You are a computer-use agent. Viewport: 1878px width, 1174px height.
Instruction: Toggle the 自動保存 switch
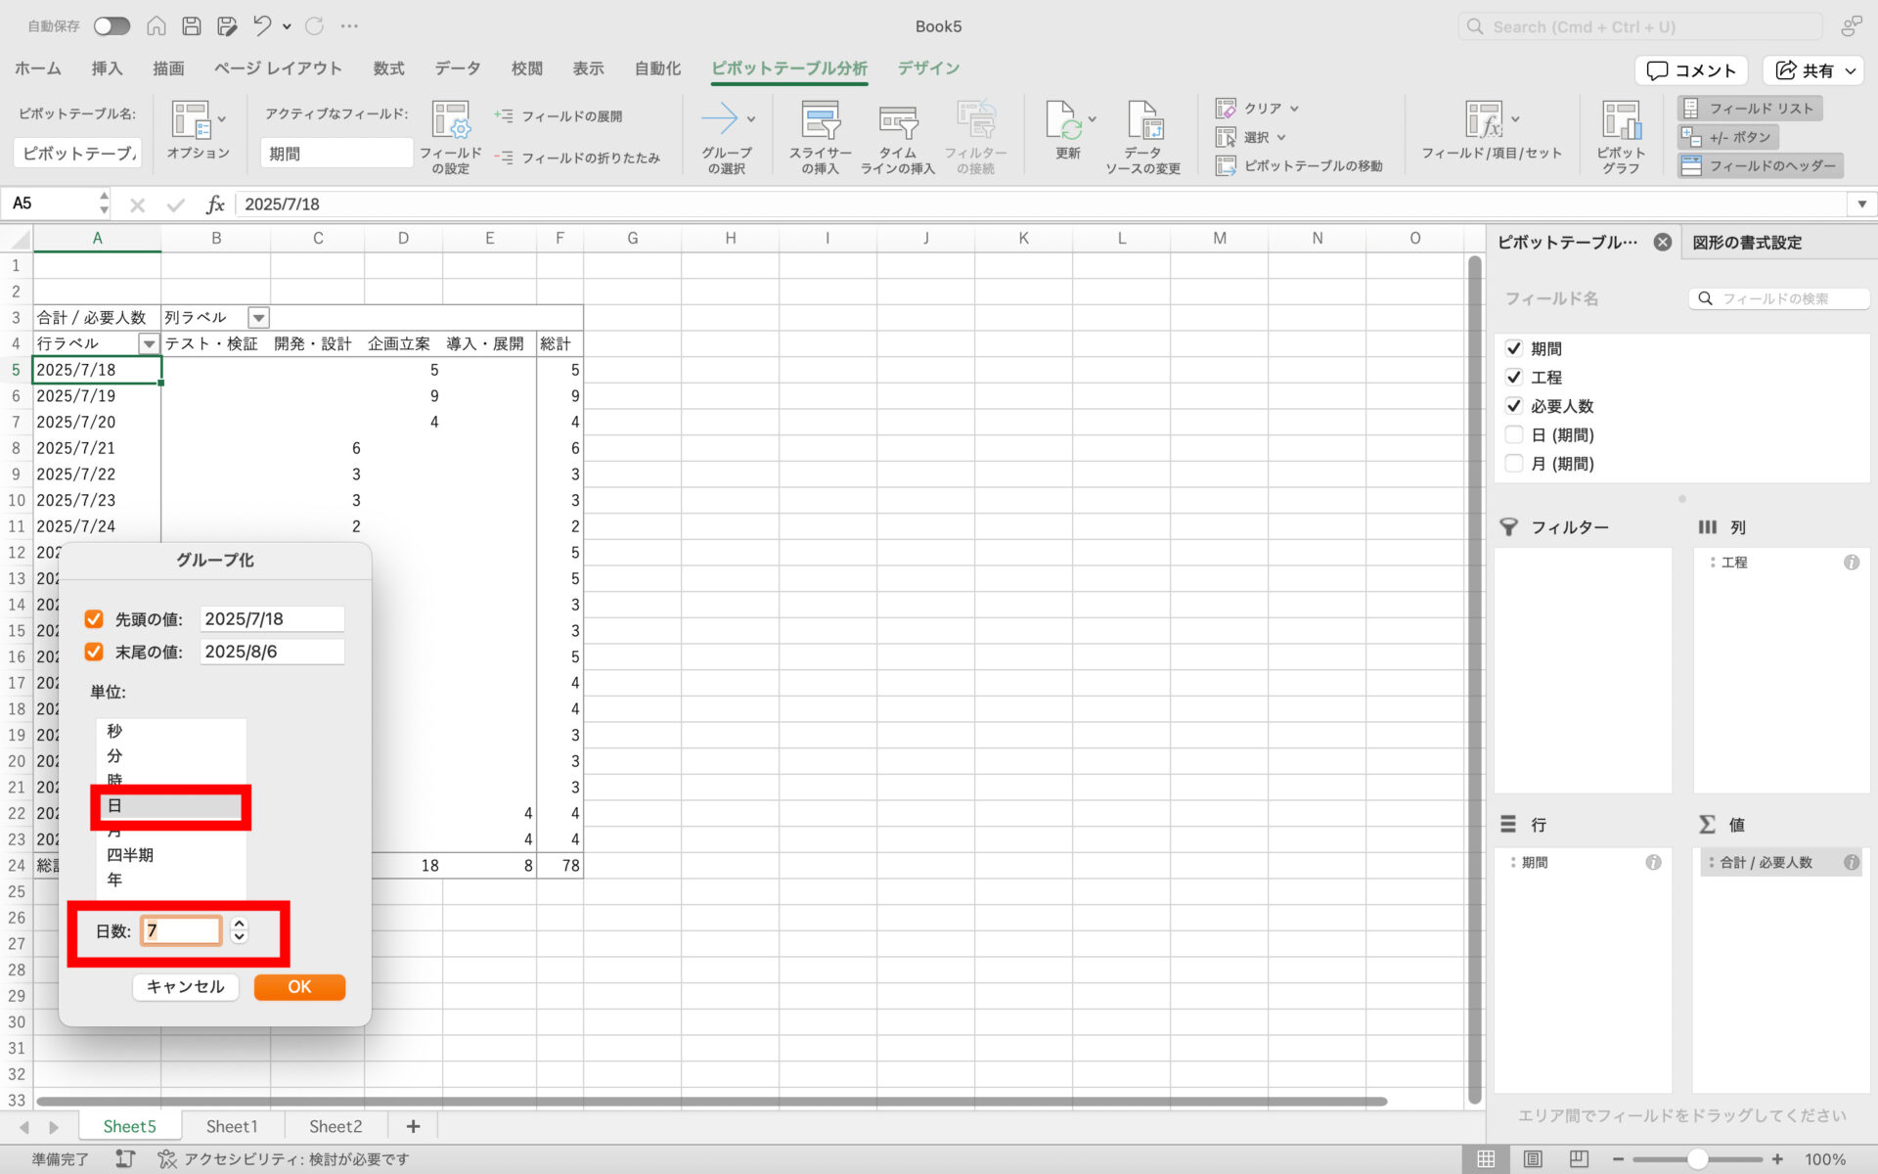coord(112,26)
